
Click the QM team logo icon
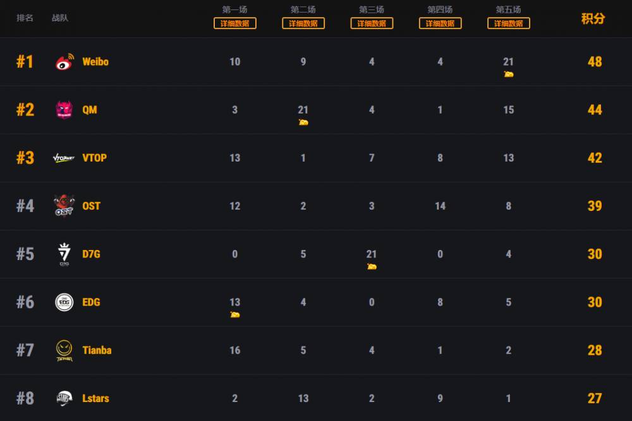pos(64,110)
